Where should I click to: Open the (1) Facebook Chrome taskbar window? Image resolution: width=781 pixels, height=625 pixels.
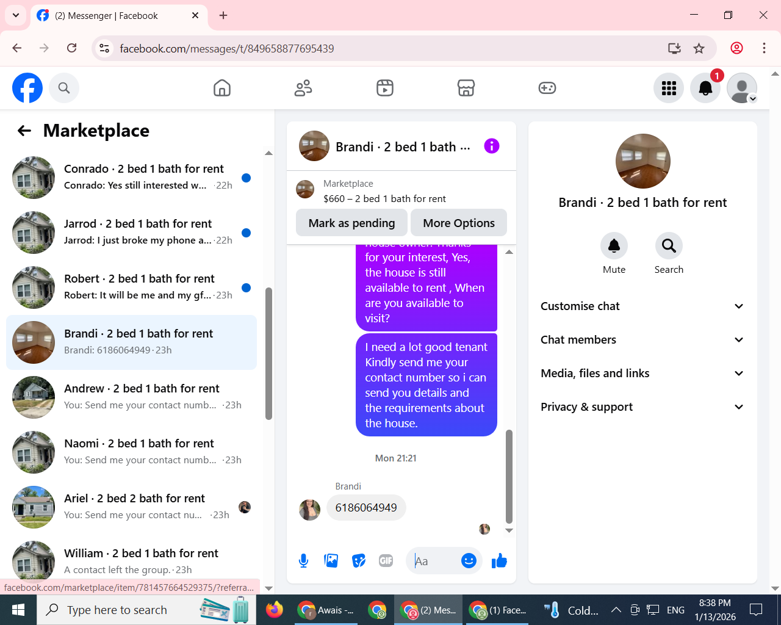pos(498,610)
